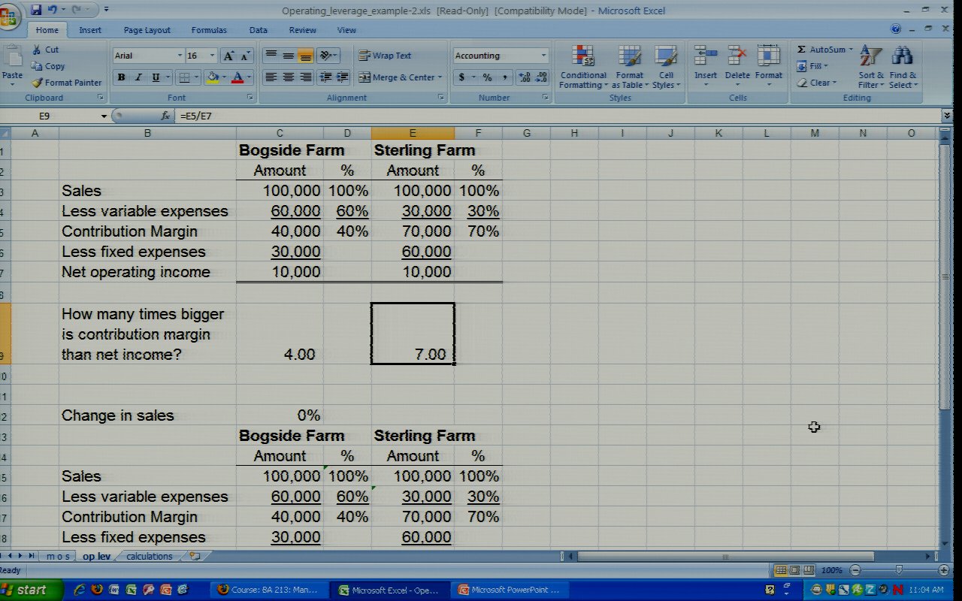Apply percent style to cell
962x601 pixels.
tap(487, 77)
